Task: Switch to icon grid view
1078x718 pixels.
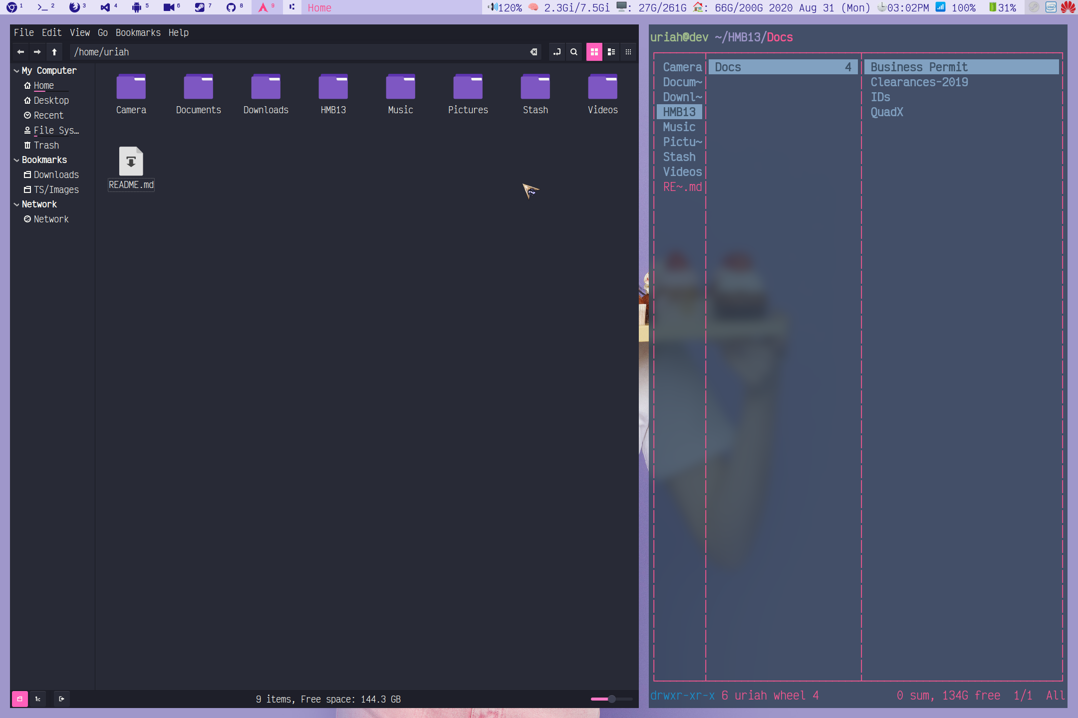Action: tap(594, 52)
